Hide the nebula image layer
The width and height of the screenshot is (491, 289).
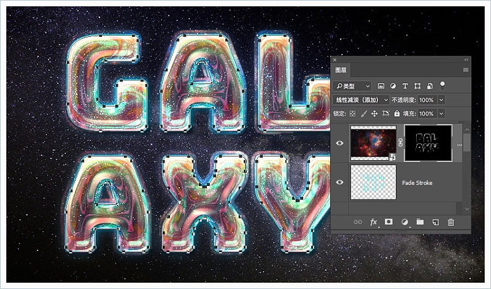click(340, 143)
